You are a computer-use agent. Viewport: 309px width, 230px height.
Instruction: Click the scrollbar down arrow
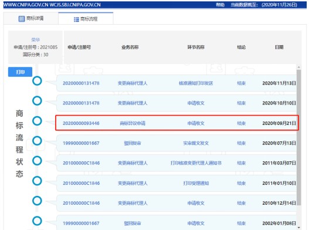coord(299,228)
